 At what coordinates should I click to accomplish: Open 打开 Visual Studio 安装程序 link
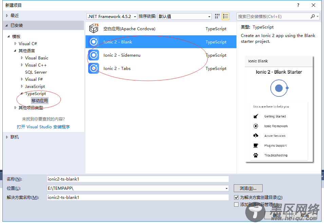coord(43,127)
